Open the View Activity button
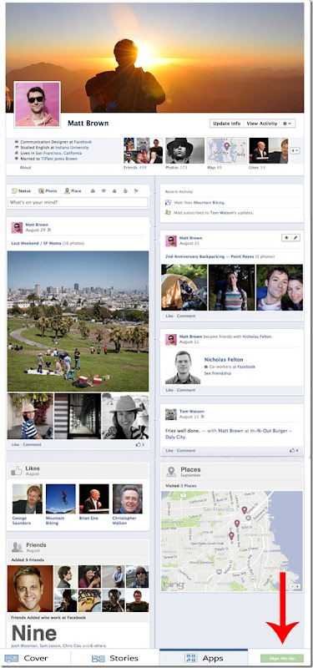The height and width of the screenshot is (668, 313). pos(262,124)
